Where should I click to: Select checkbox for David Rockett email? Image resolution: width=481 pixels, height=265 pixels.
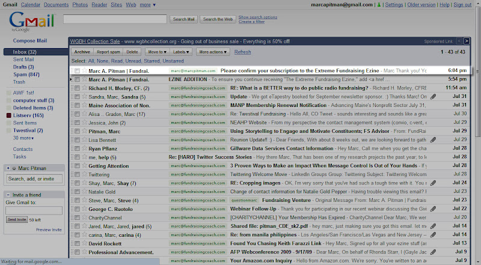77,244
